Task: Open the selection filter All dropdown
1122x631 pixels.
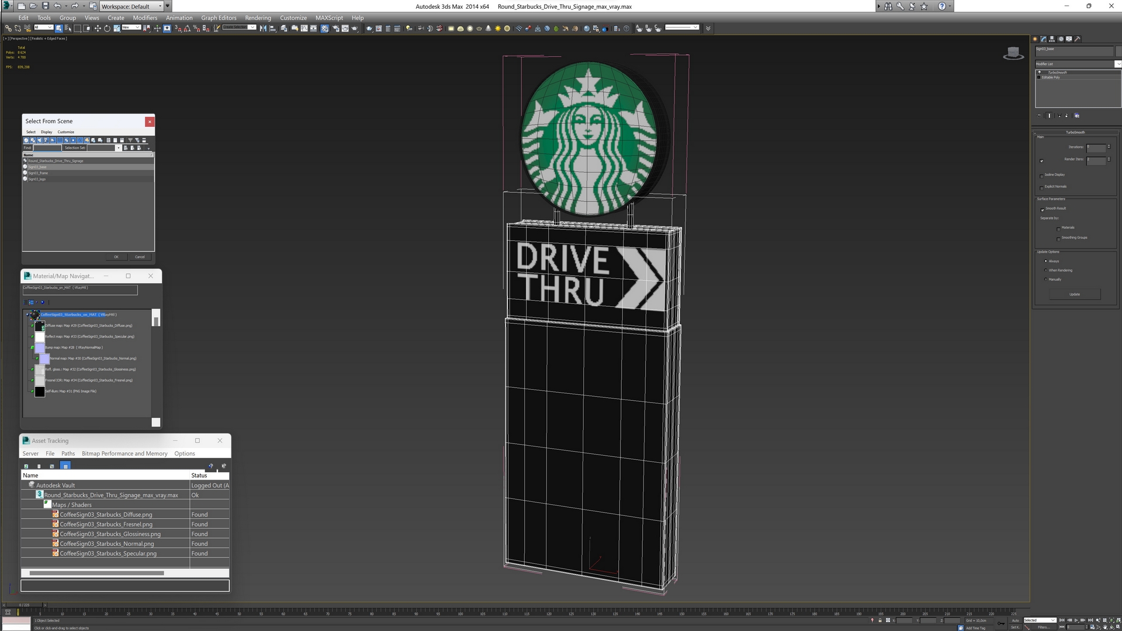Action: point(43,27)
